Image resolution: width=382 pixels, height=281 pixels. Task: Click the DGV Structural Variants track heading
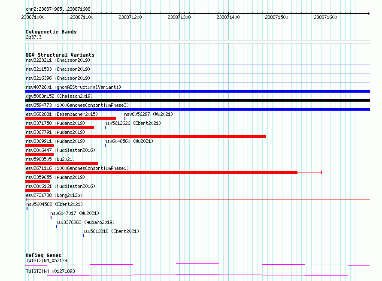(60, 55)
